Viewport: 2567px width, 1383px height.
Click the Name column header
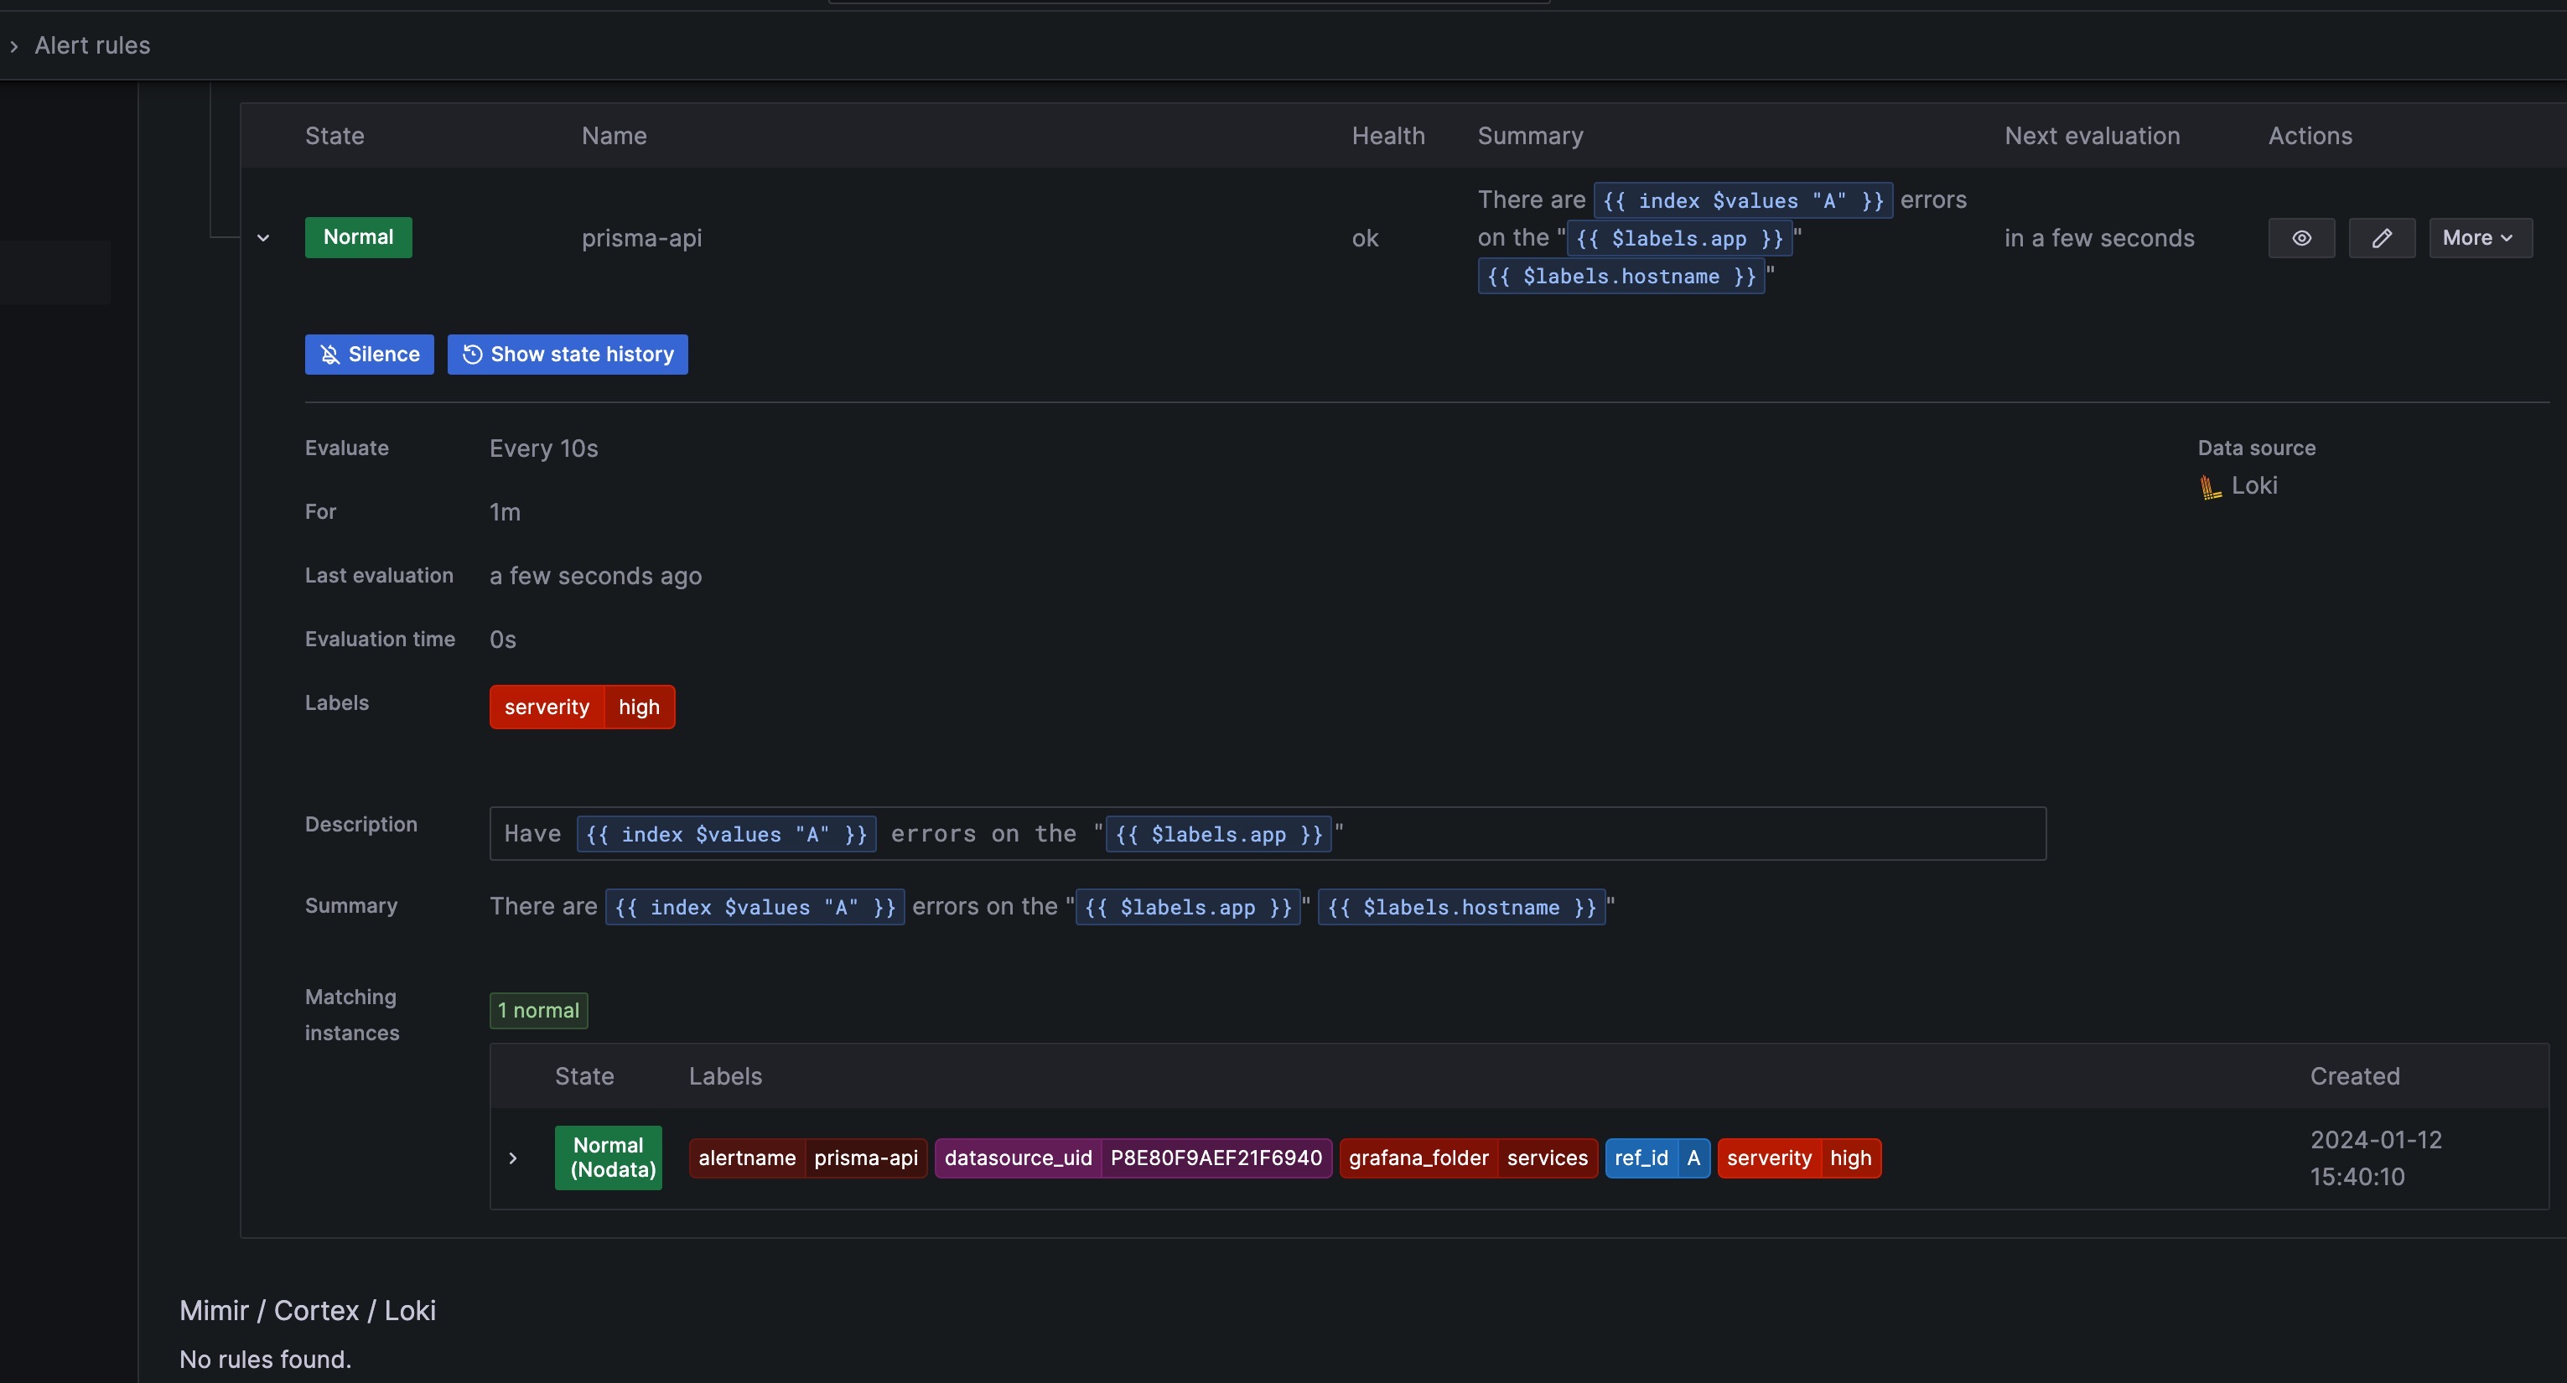[x=614, y=137]
